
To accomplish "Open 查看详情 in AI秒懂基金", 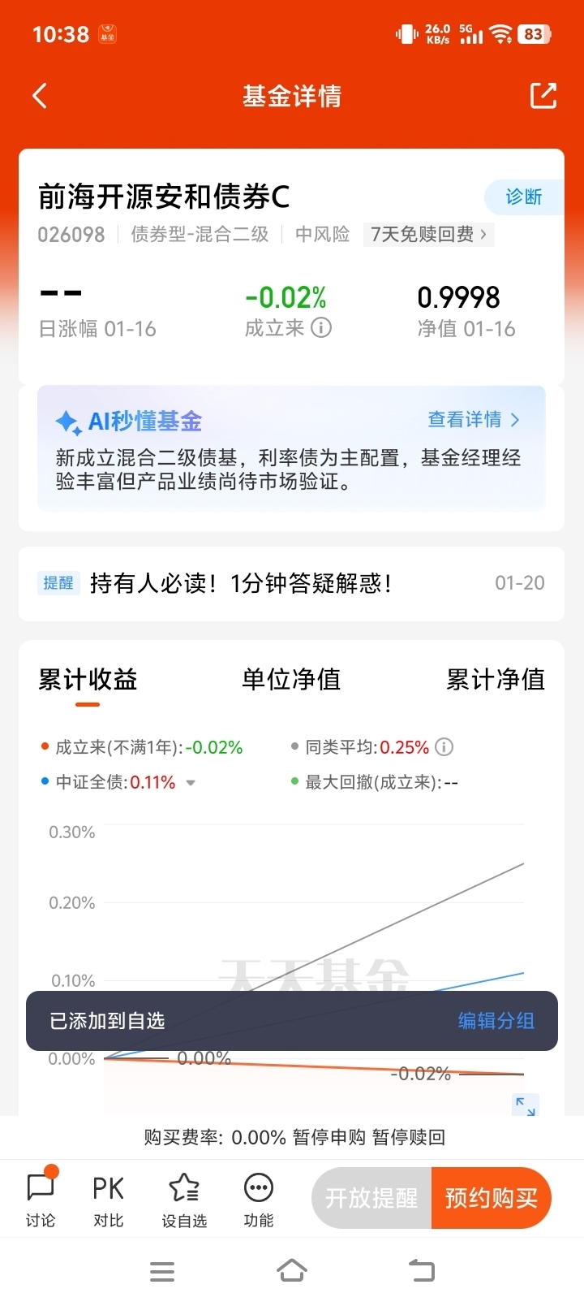I will [x=474, y=419].
